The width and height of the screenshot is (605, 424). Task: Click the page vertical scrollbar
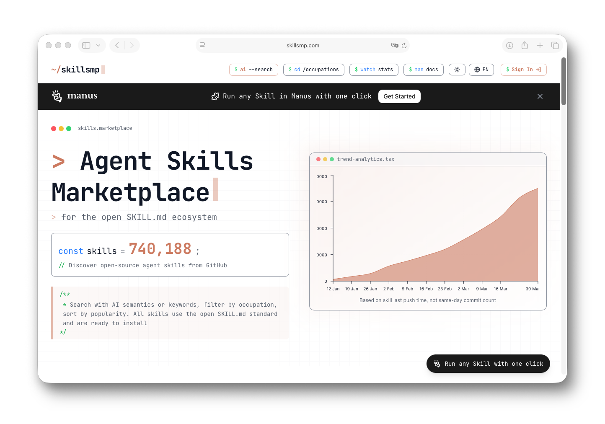tap(564, 81)
